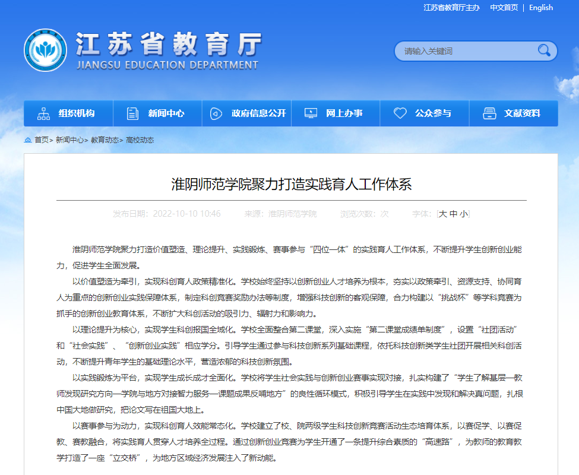
Task: Click the 高校动态 breadcrumb link
Action: click(140, 140)
